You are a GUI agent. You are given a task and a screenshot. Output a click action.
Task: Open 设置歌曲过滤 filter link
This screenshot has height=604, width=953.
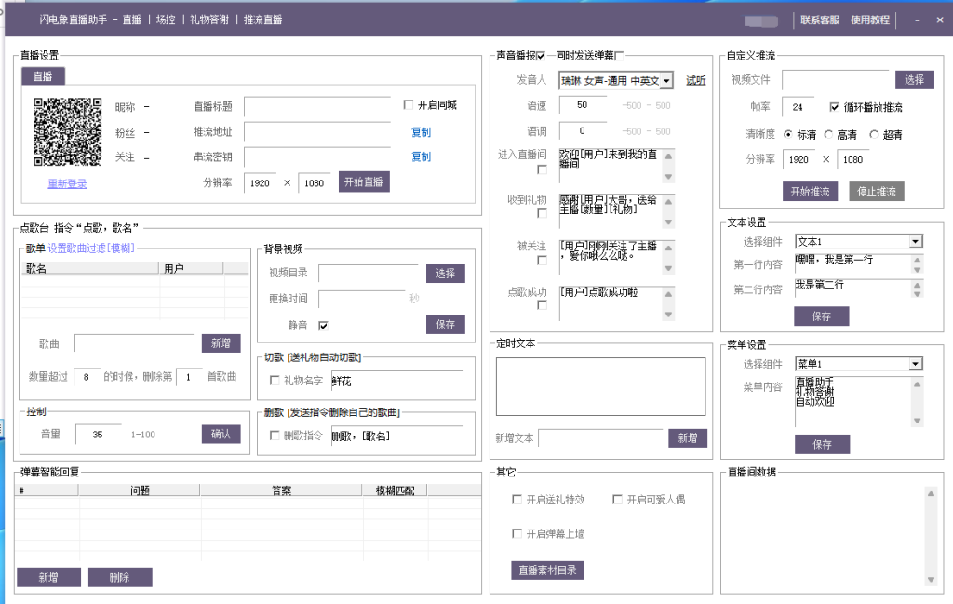click(90, 248)
